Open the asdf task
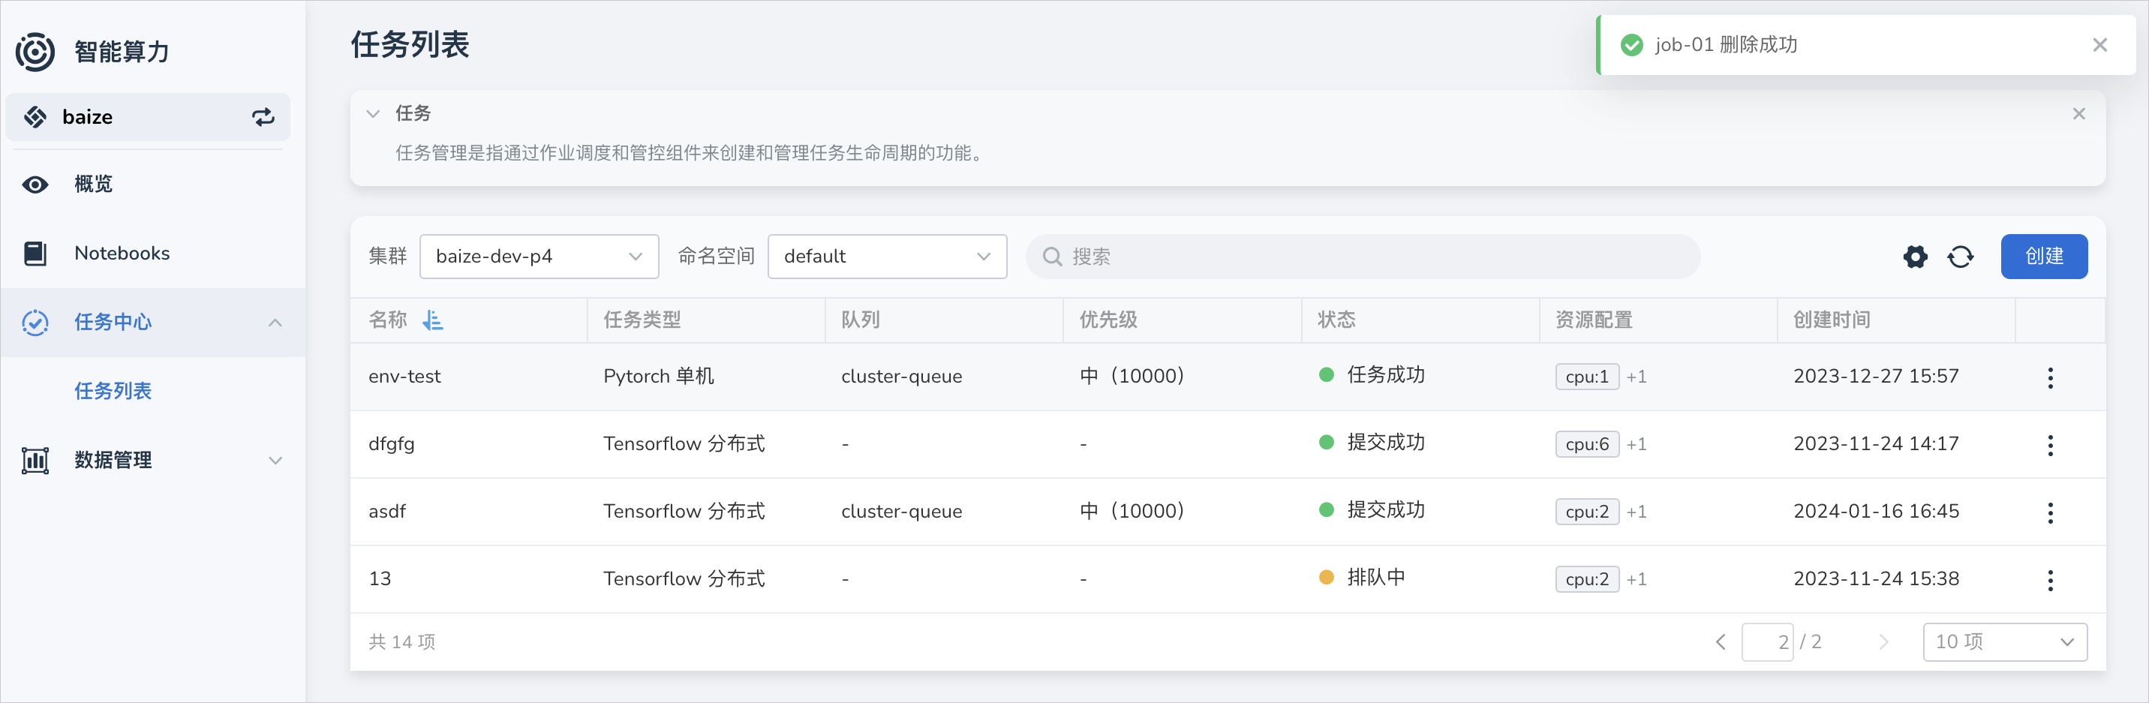Image resolution: width=2149 pixels, height=703 pixels. coord(387,512)
